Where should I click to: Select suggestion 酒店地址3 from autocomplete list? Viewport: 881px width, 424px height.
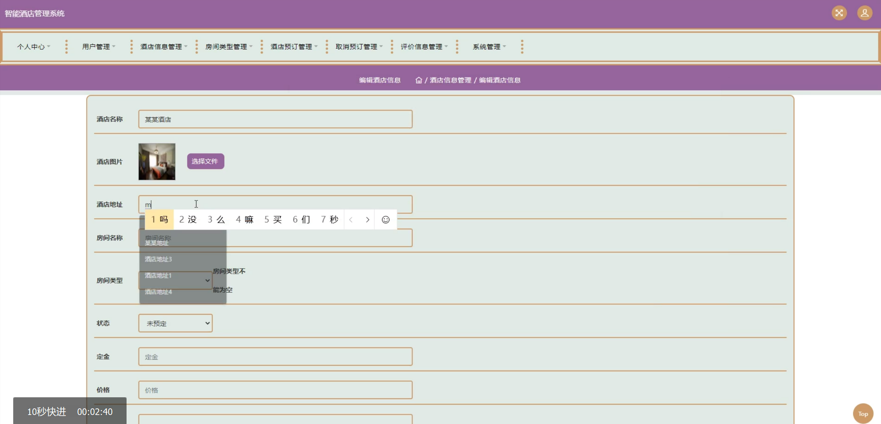[x=159, y=259]
